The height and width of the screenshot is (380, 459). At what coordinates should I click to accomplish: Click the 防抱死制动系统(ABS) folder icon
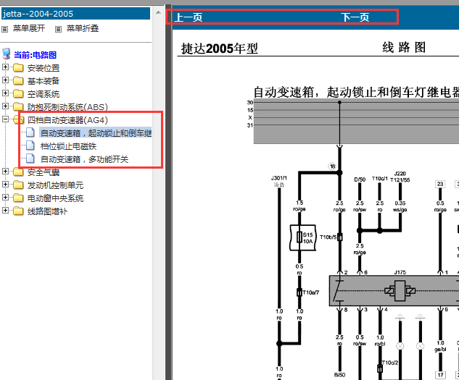click(18, 106)
